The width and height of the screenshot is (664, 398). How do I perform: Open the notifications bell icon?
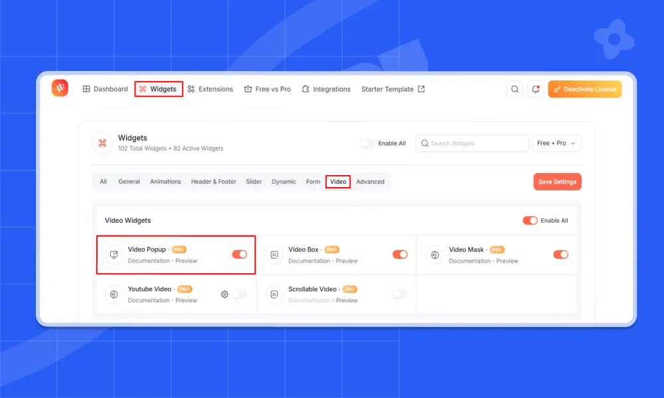[536, 89]
